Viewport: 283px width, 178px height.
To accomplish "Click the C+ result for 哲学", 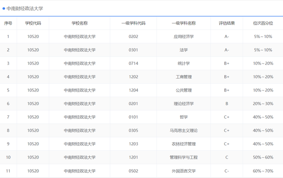I will 227,117.
